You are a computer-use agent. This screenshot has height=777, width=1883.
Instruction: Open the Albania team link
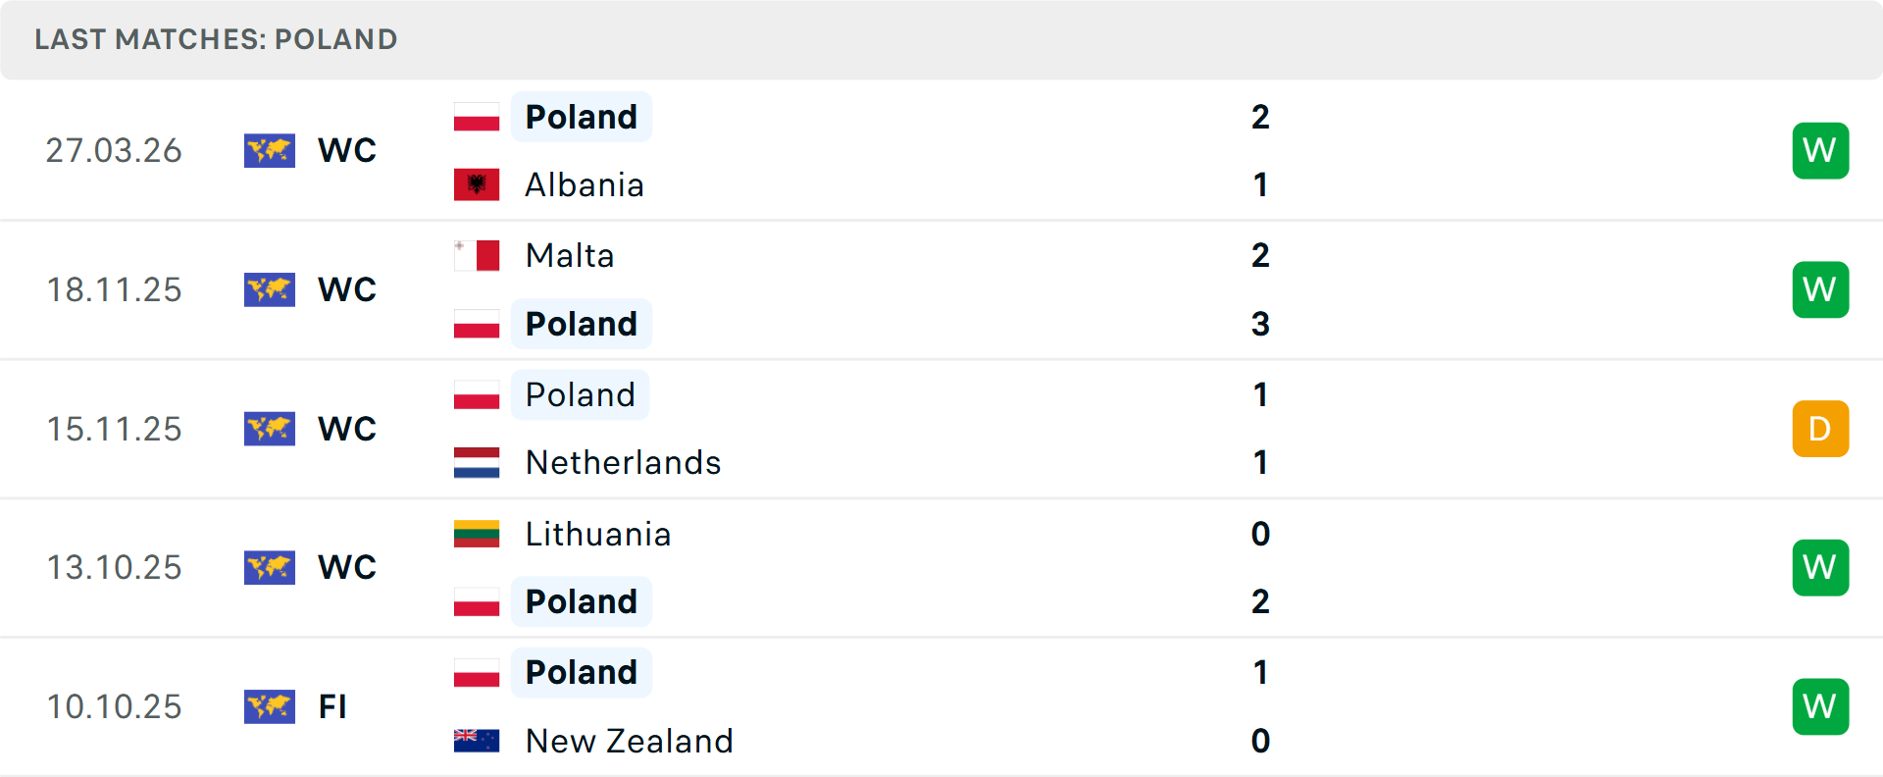(x=585, y=184)
